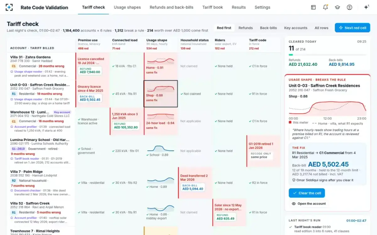Select the Key accounts filter
Image resolution: width=377 pixels, height=235 pixels.
[296, 28]
